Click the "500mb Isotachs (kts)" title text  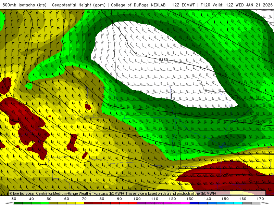(x=24, y=5)
